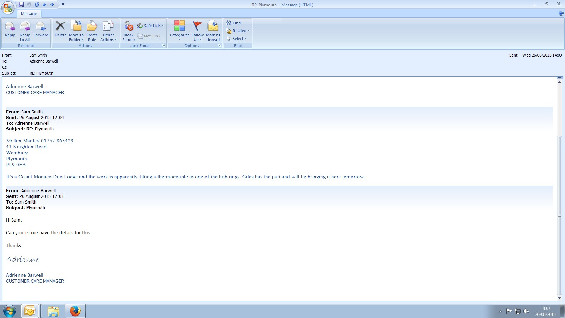
Task: Expand the Safe Lists menu
Action: [151, 26]
